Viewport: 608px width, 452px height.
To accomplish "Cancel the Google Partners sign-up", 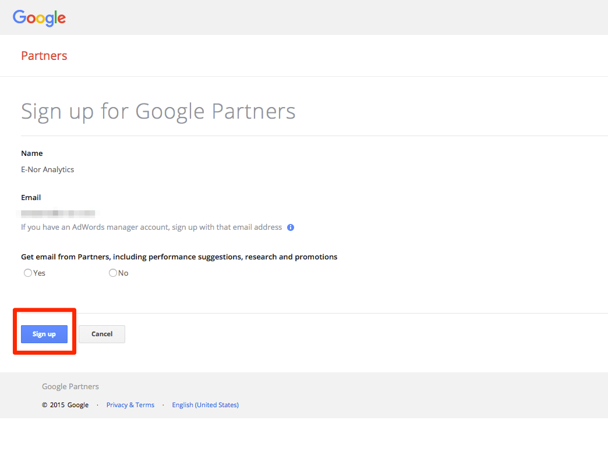I will point(101,334).
